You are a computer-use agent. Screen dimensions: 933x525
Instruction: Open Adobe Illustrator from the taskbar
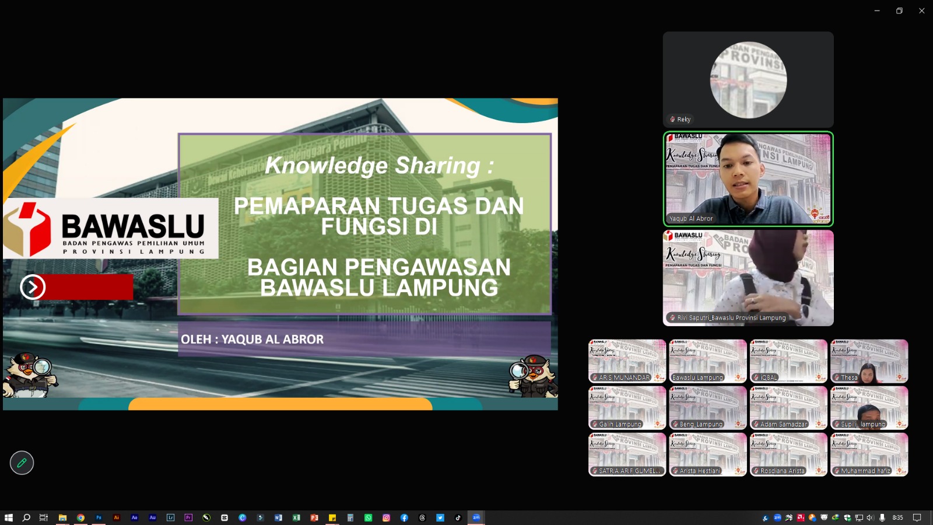(x=117, y=517)
